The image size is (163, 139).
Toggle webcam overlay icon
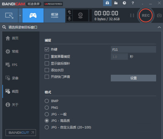80,15
